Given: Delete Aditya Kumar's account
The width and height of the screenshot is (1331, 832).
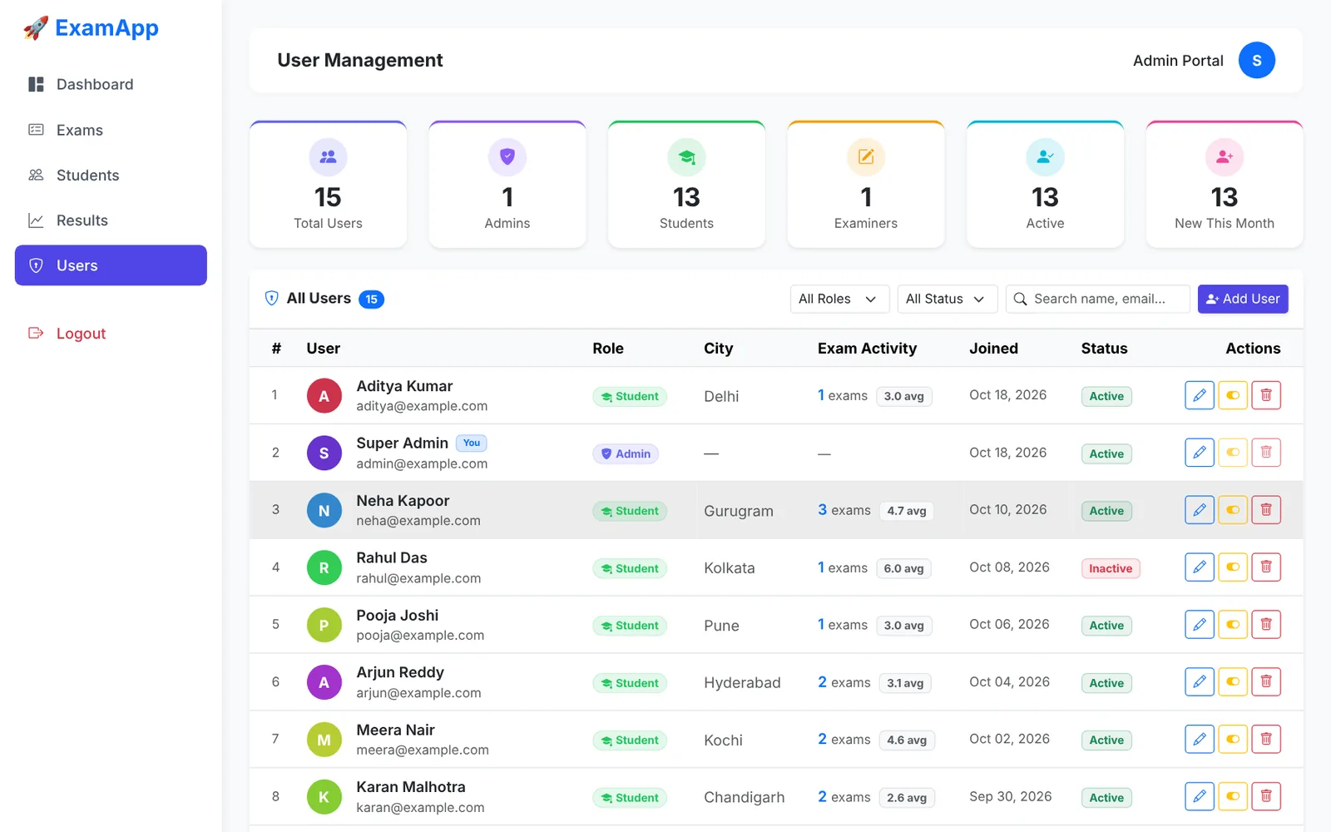Looking at the screenshot, I should click(1266, 395).
